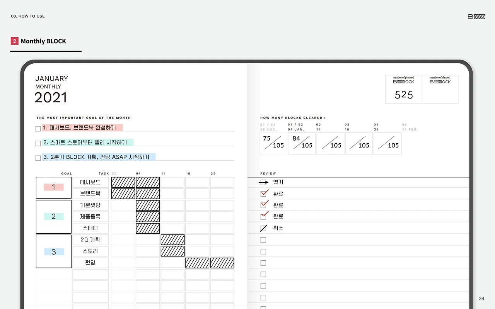
Task: Check the box for goal 대시보드, 브랜드북 완성하기
Action: [x=38, y=128]
